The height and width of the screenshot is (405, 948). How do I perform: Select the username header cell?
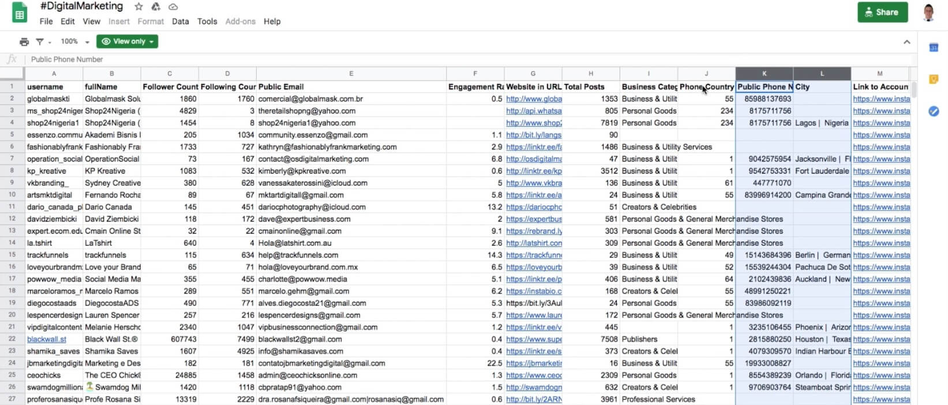54,87
